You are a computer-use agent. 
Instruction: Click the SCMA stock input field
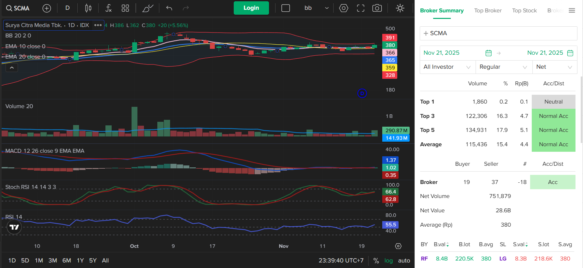498,33
